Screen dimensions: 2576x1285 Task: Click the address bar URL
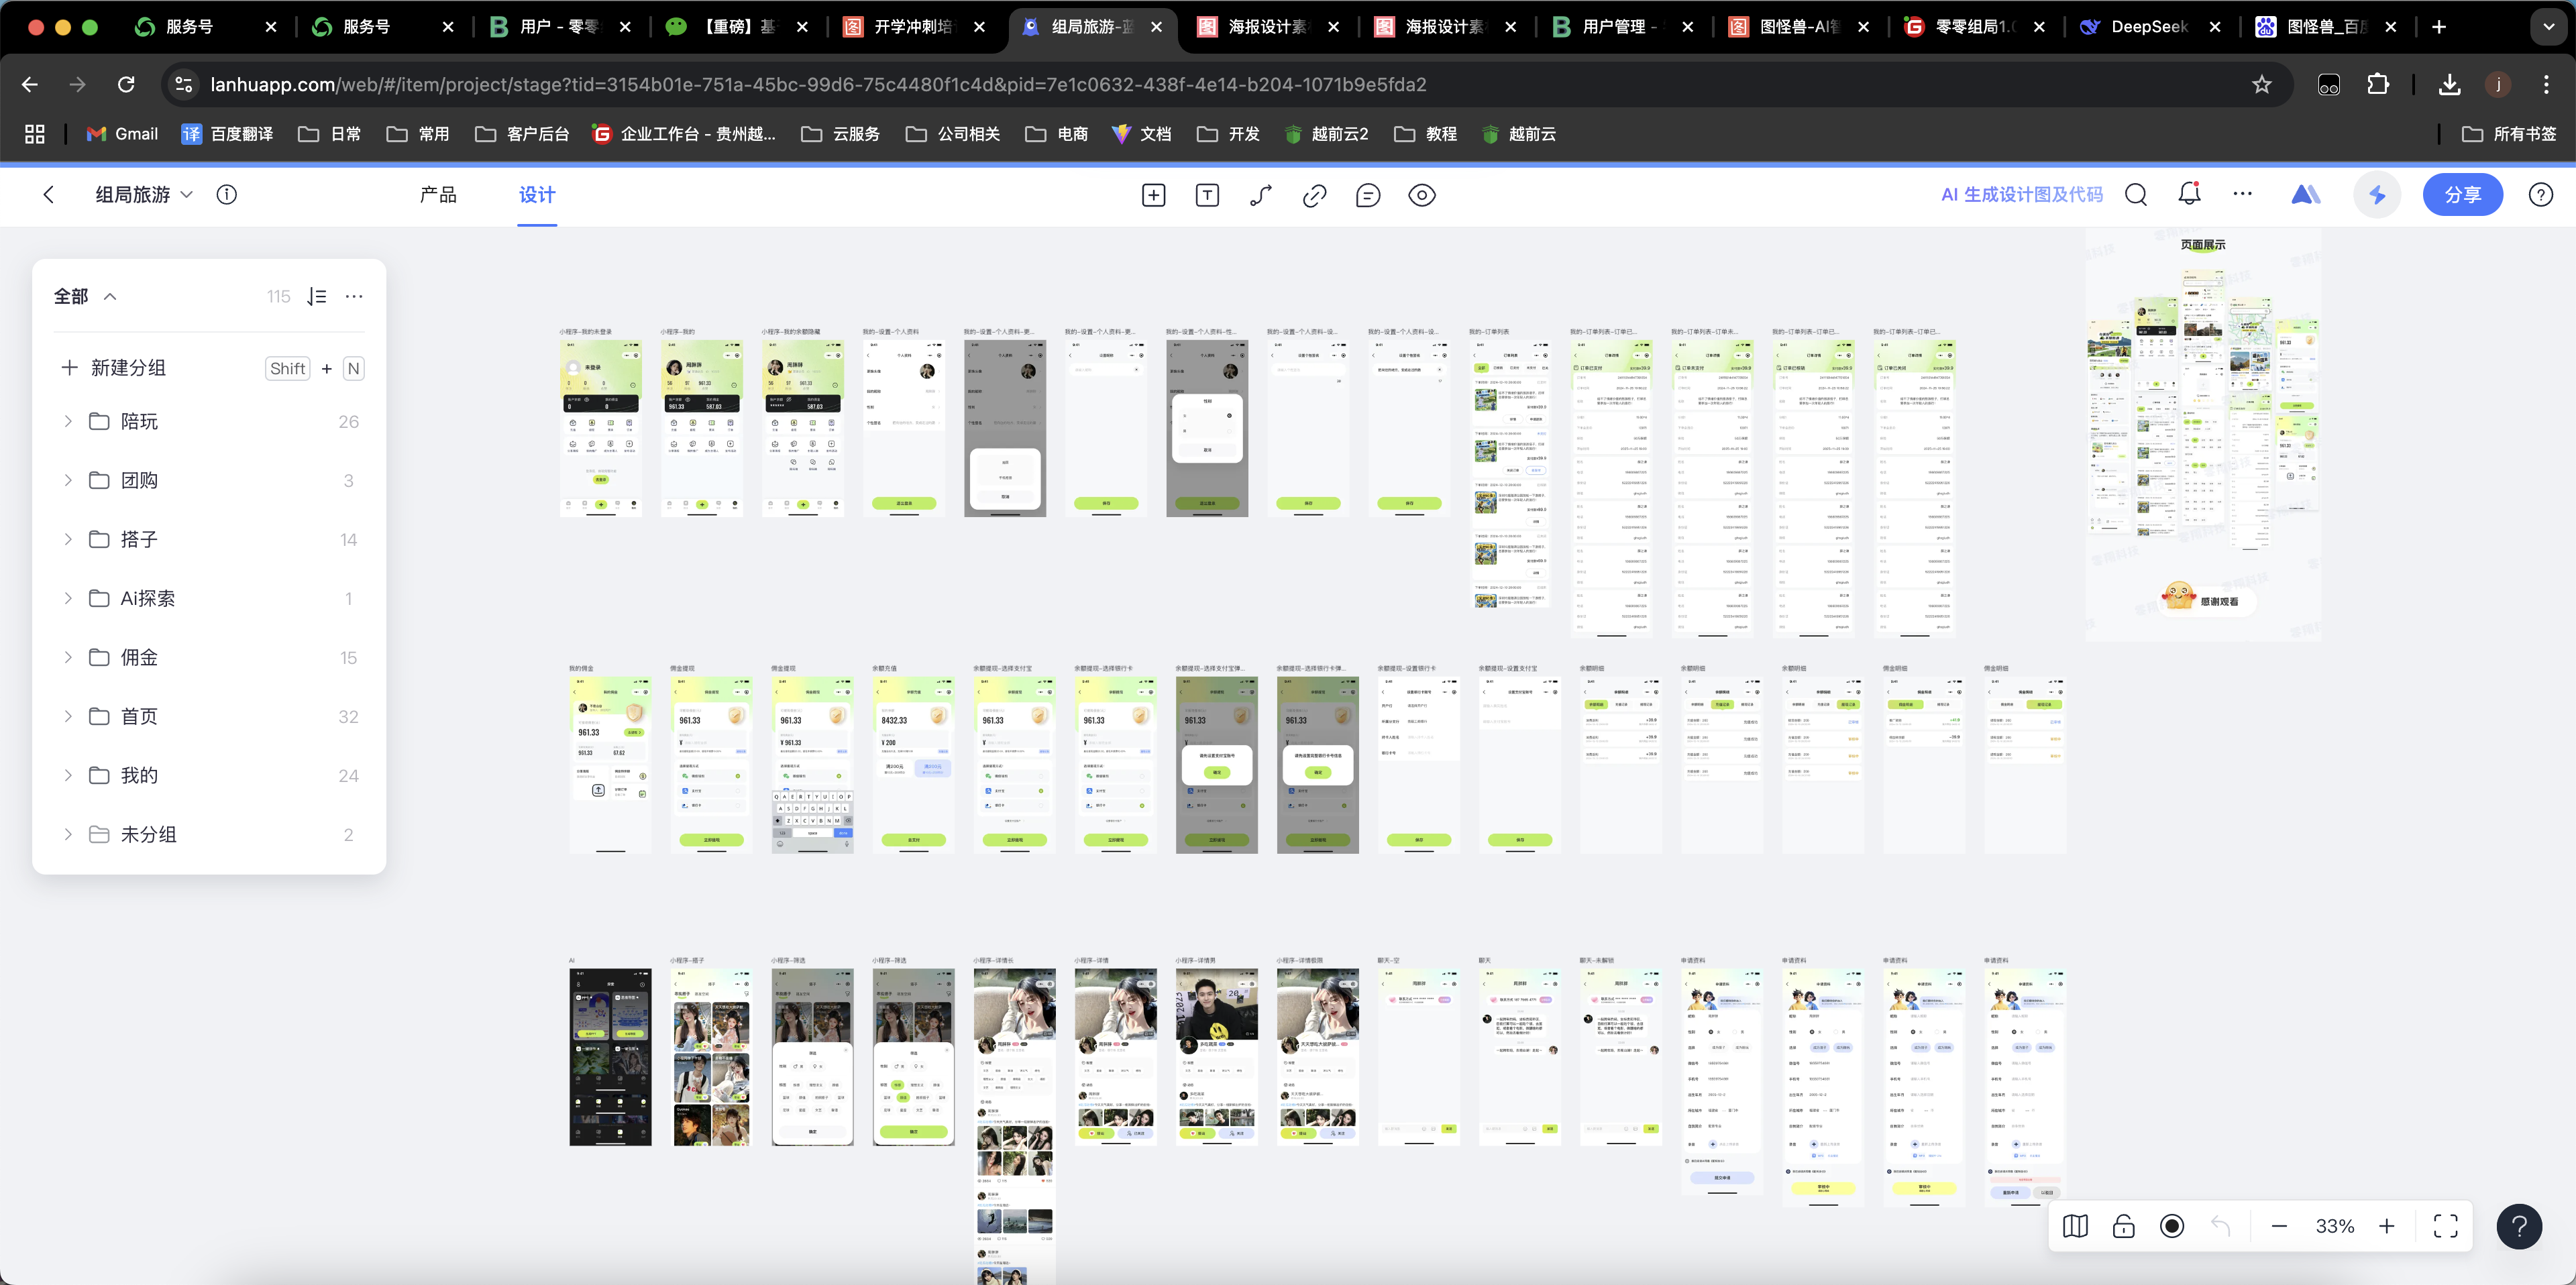(x=818, y=85)
